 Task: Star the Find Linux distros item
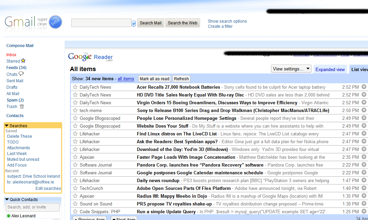[75, 134]
